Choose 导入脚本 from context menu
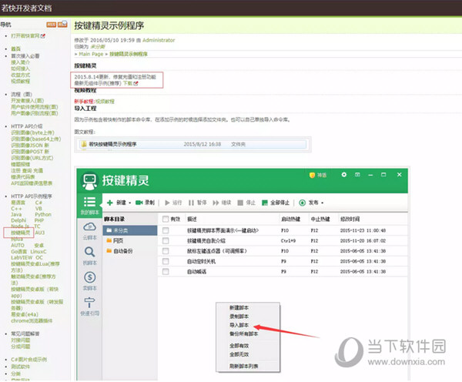462x382 pixels. [x=239, y=325]
